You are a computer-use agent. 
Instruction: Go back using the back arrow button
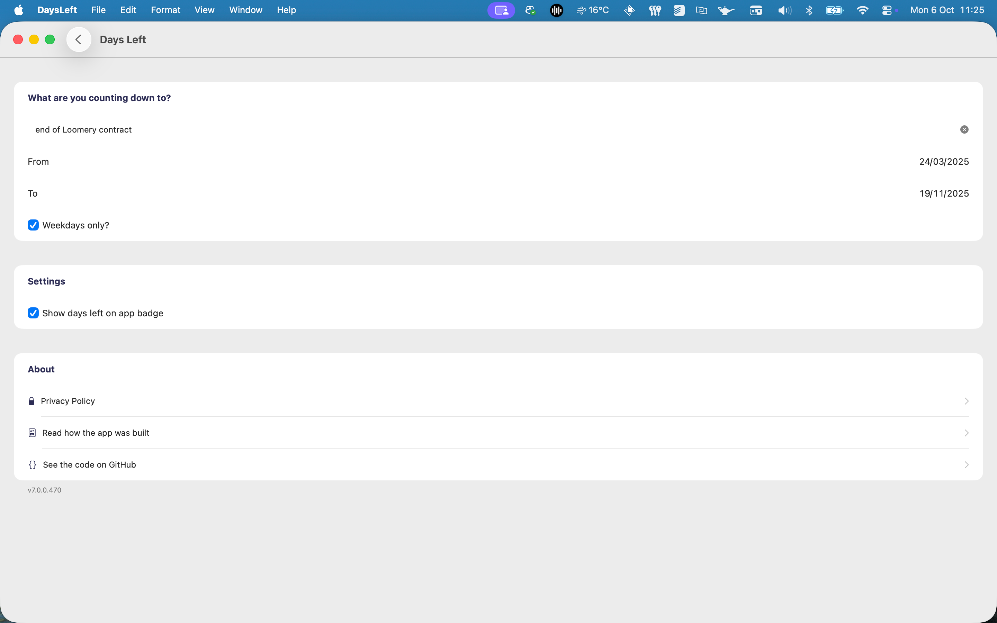(79, 39)
